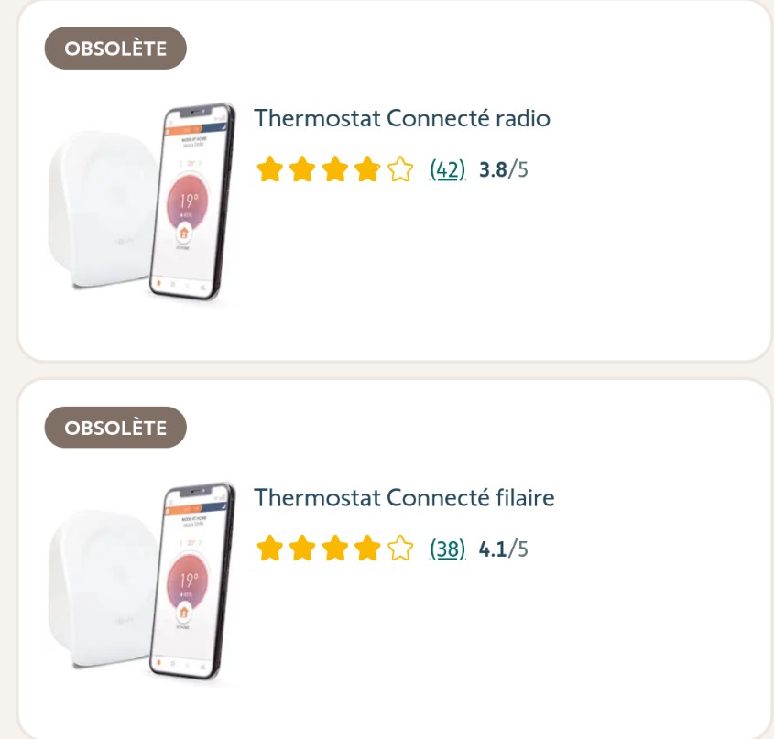Viewport: 774px width, 739px height.
Task: Click the third star of the radio thermostat rating
Action: click(334, 169)
